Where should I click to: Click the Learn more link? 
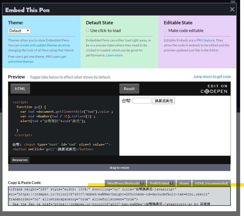coord(114,55)
